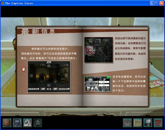Click text line 会发送回来答案。
Viewport: 165px width, 130px height.
pos(125,59)
